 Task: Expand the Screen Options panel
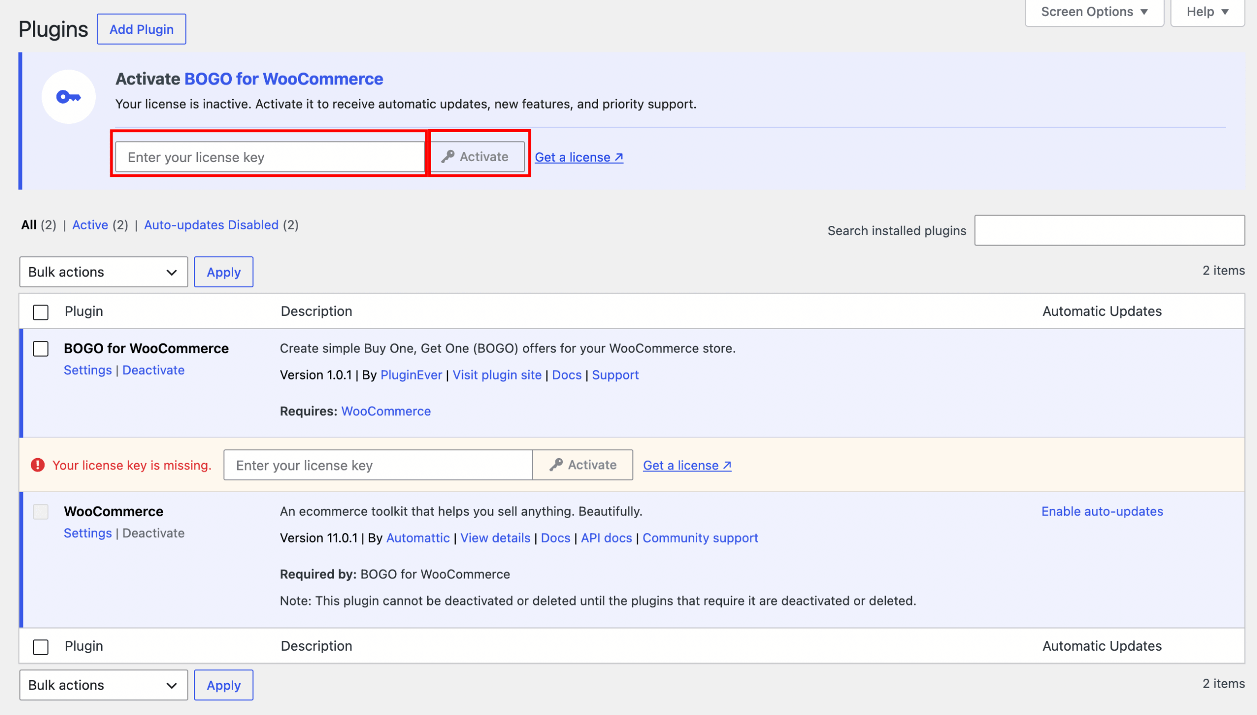click(1094, 12)
